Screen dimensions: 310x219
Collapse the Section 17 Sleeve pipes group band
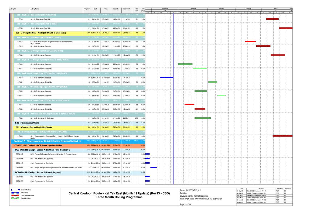click(x=47, y=141)
